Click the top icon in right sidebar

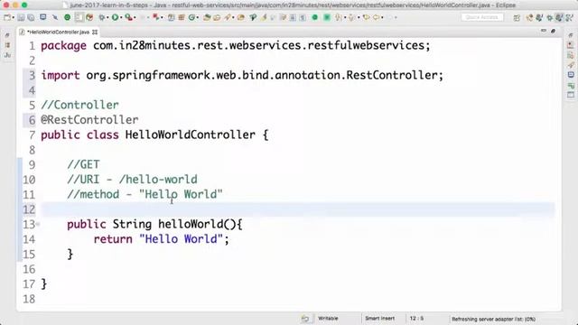[x=571, y=35]
